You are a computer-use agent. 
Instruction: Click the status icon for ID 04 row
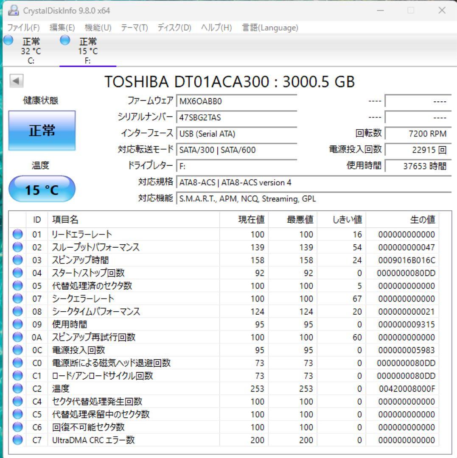pos(18,273)
